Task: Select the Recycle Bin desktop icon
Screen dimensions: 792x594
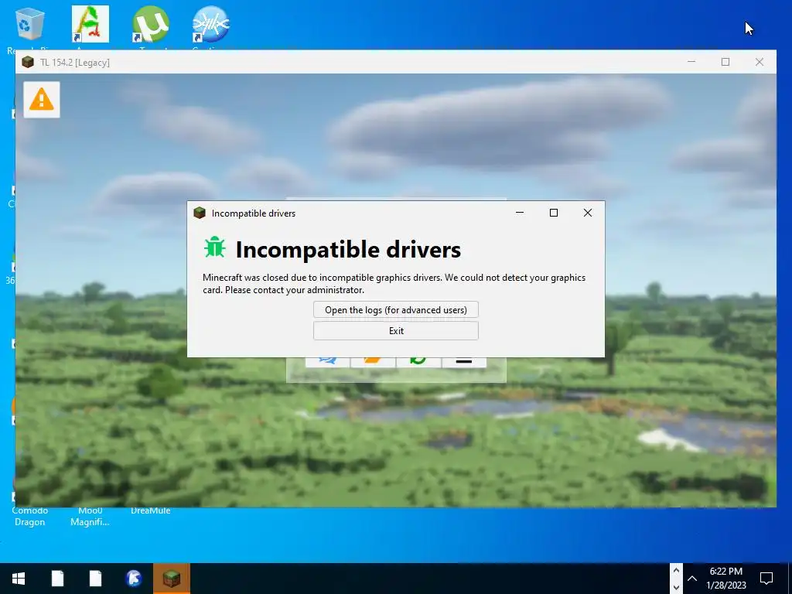Action: point(30,24)
